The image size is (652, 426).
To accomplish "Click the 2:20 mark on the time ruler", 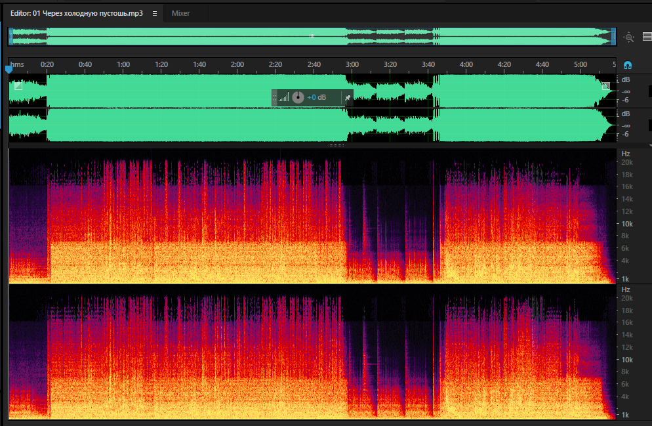I will pyautogui.click(x=275, y=64).
